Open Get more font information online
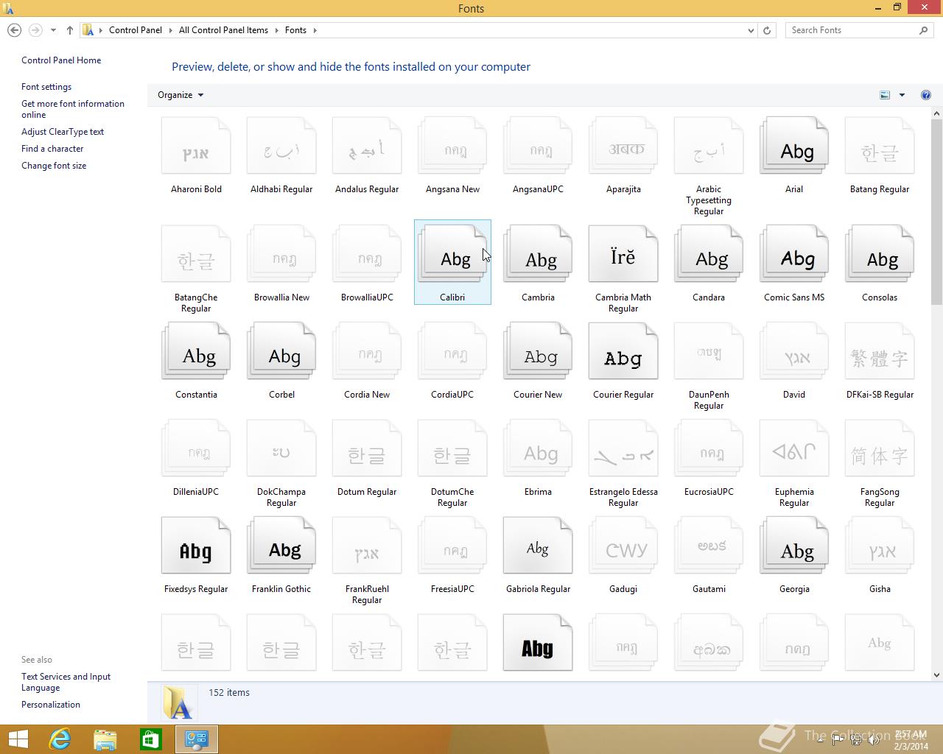Image resolution: width=943 pixels, height=754 pixels. [73, 109]
